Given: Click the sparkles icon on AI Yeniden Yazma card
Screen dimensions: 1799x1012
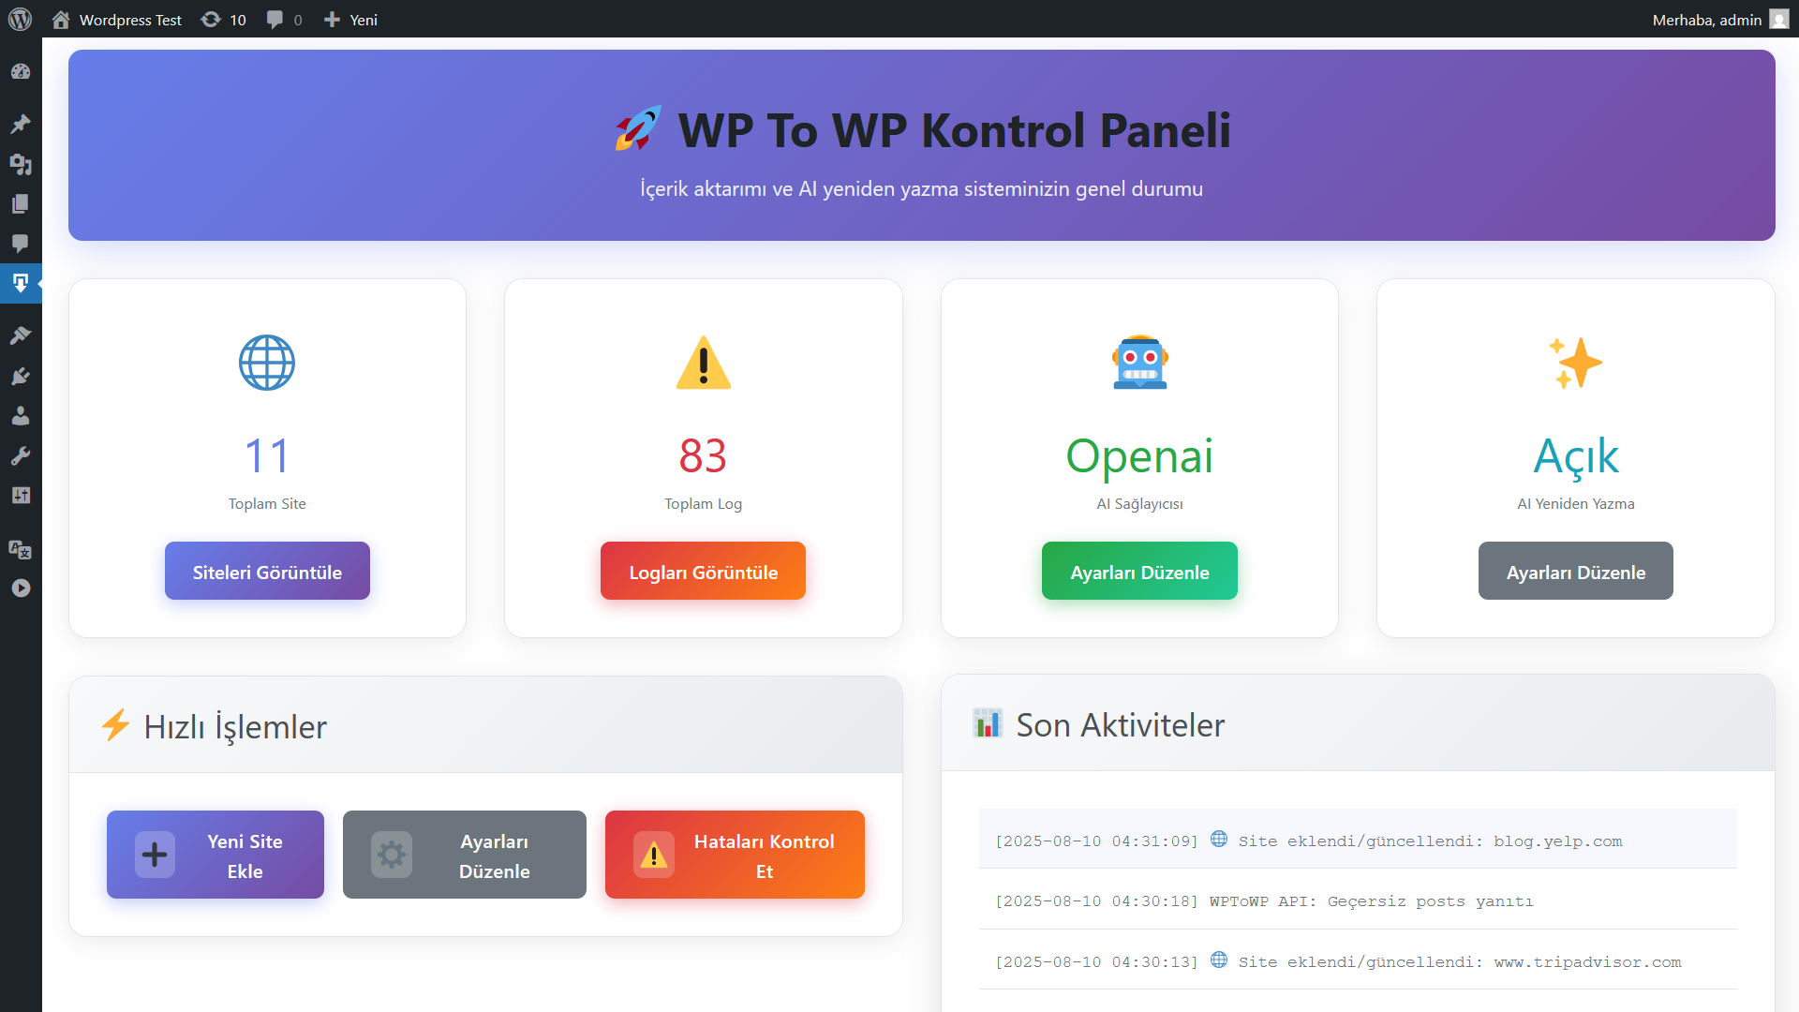Looking at the screenshot, I should [x=1576, y=363].
